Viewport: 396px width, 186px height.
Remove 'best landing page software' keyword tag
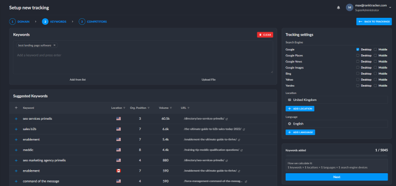[x=54, y=46]
